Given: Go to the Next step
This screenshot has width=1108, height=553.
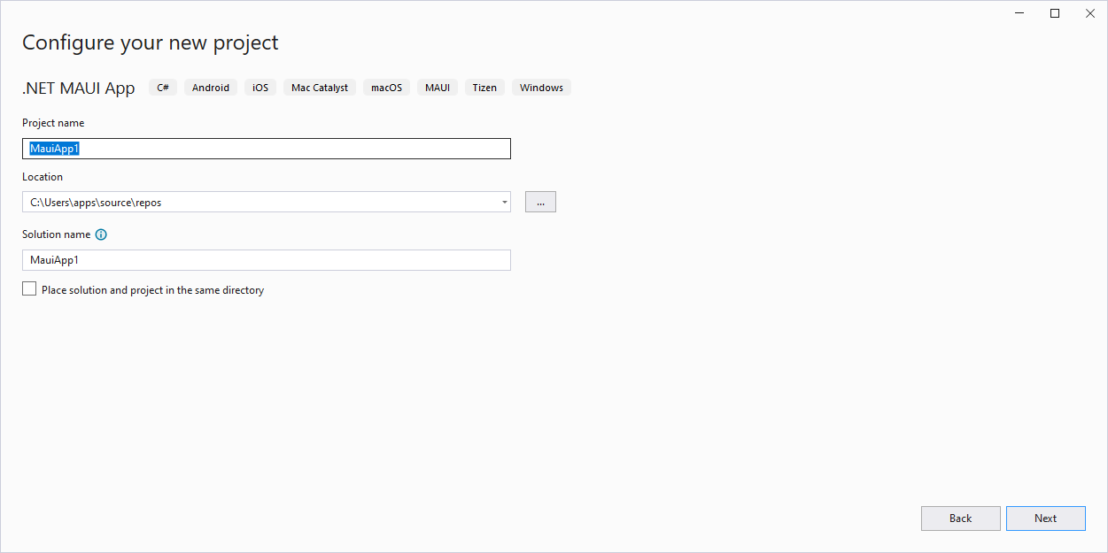Looking at the screenshot, I should (x=1045, y=518).
